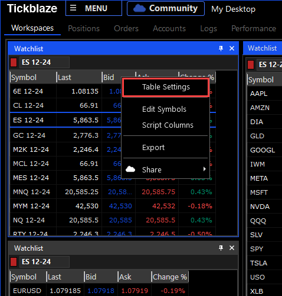Click red link color square in top Watchlist
The image size is (282, 296).
(14, 62)
